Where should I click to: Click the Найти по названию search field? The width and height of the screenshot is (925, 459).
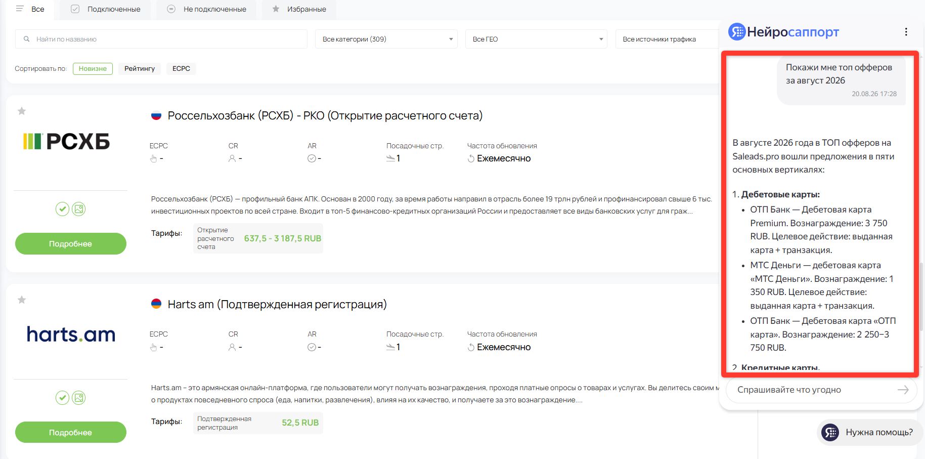coord(161,39)
